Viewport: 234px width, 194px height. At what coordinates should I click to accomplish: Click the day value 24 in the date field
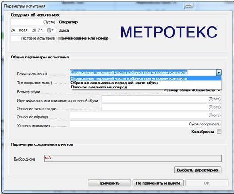[13, 30]
